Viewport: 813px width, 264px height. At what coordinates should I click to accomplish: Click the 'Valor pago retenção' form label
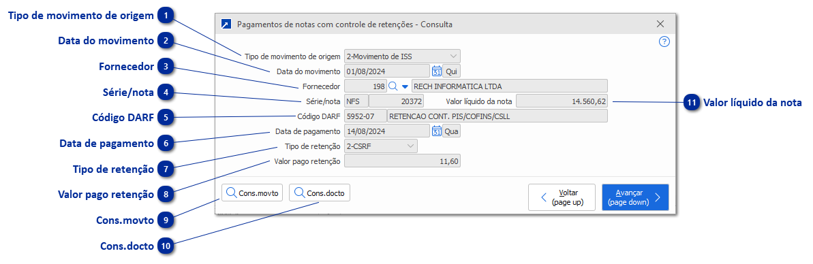point(307,161)
